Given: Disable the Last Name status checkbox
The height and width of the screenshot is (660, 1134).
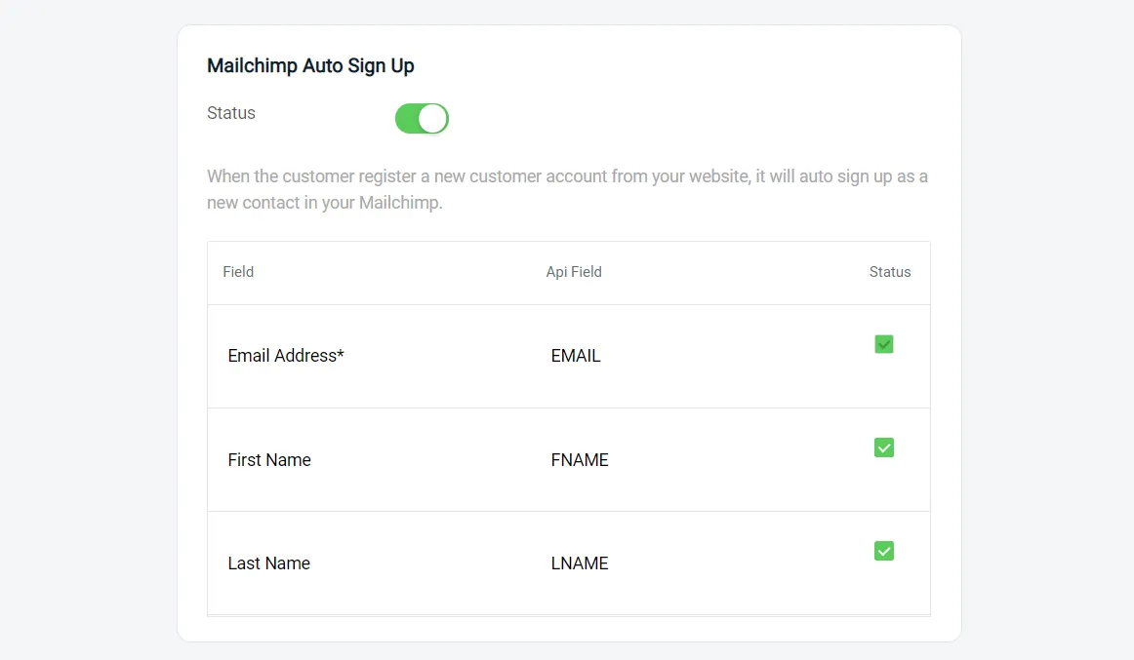Looking at the screenshot, I should (x=883, y=551).
